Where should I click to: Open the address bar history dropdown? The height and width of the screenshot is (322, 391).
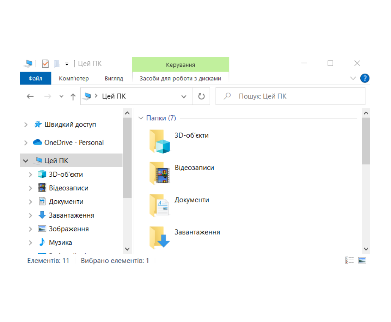point(184,97)
